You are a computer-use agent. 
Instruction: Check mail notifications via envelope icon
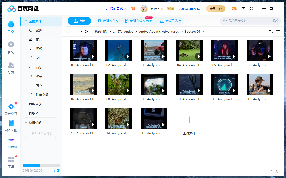click(x=243, y=9)
